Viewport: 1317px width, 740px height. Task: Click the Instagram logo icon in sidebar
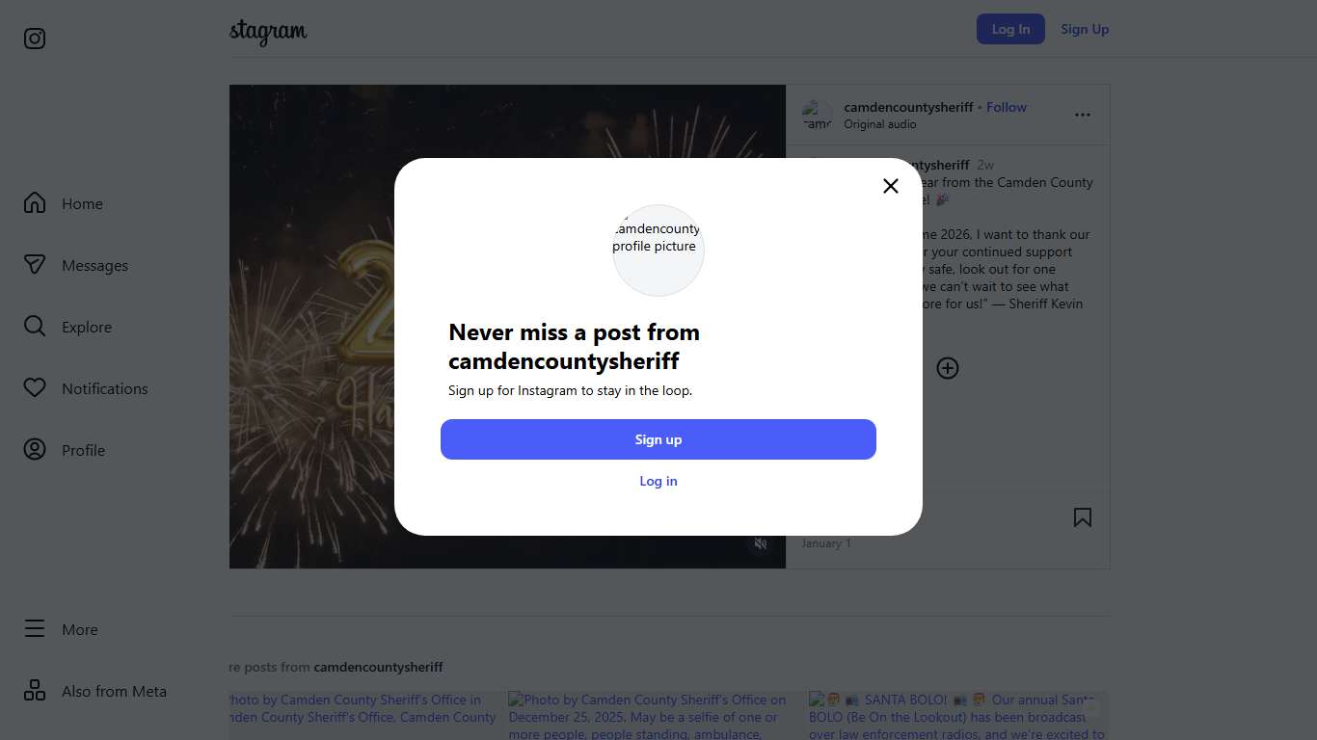pyautogui.click(x=35, y=39)
